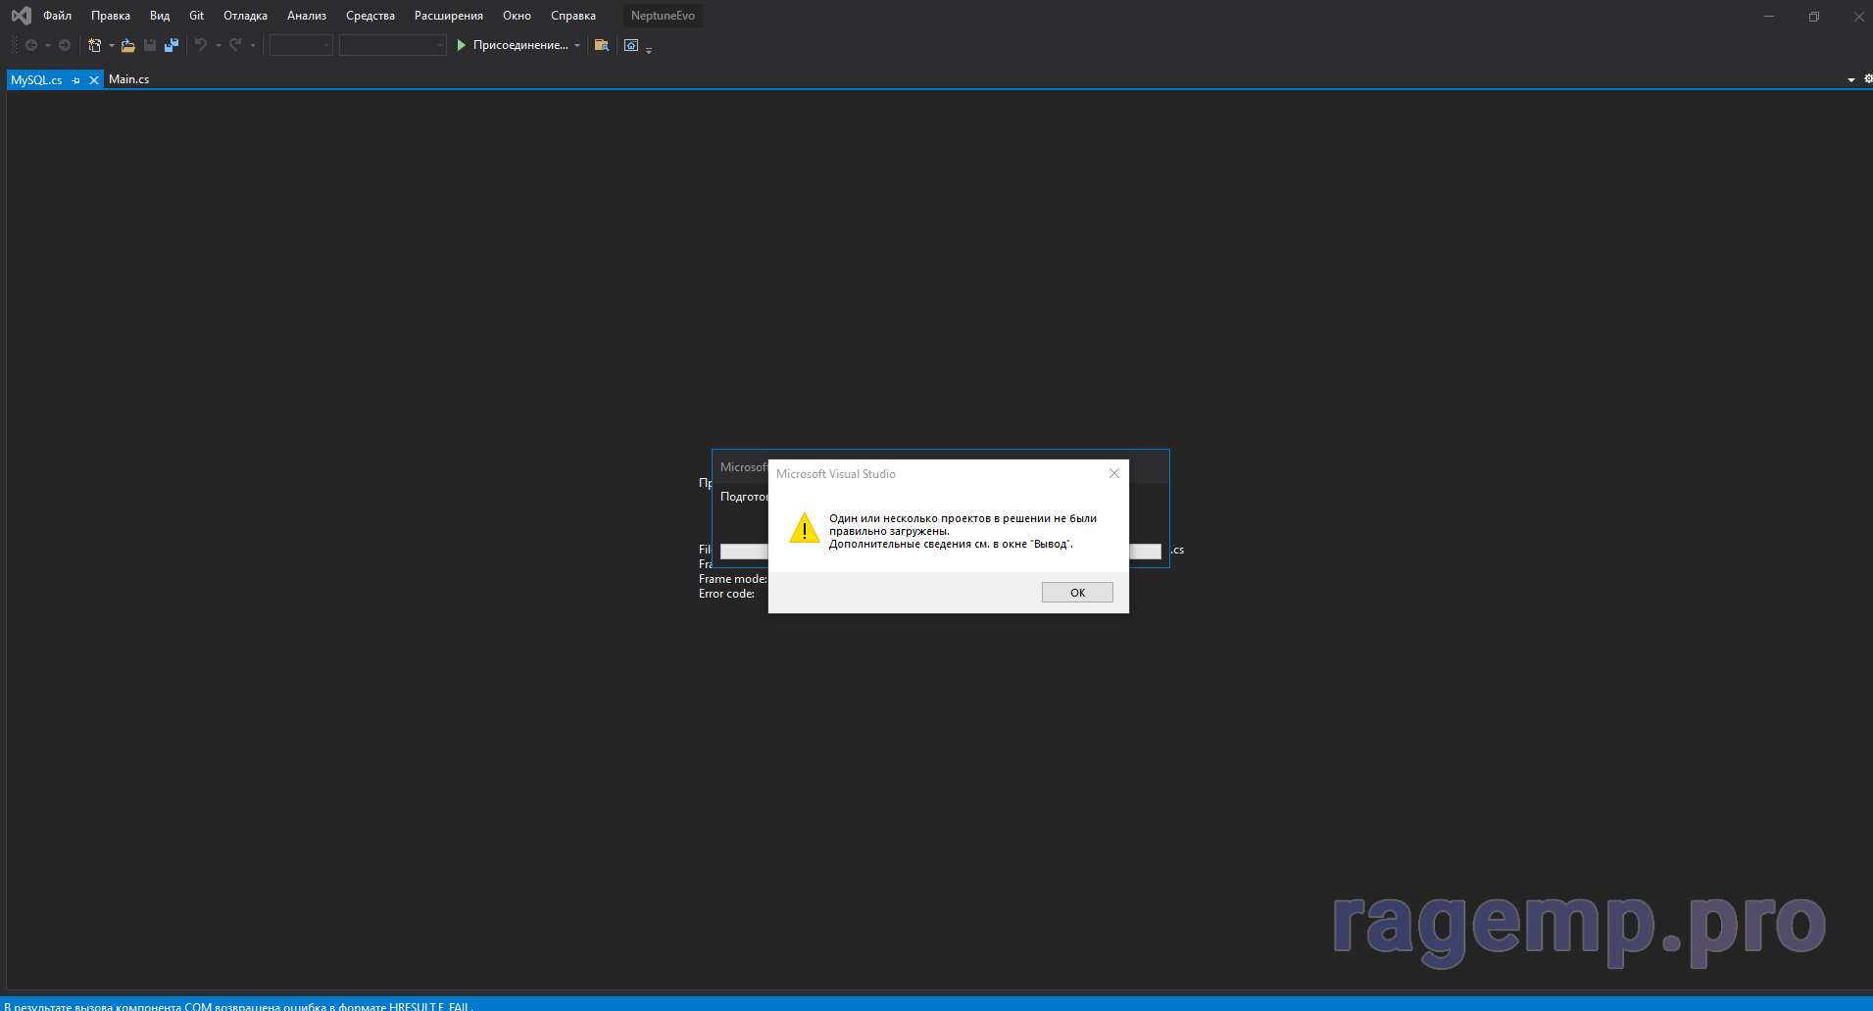Open the Отладка menu
Image resolution: width=1873 pixels, height=1011 pixels.
click(245, 16)
